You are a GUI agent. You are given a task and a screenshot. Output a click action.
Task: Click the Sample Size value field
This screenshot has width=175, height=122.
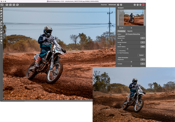142,38
